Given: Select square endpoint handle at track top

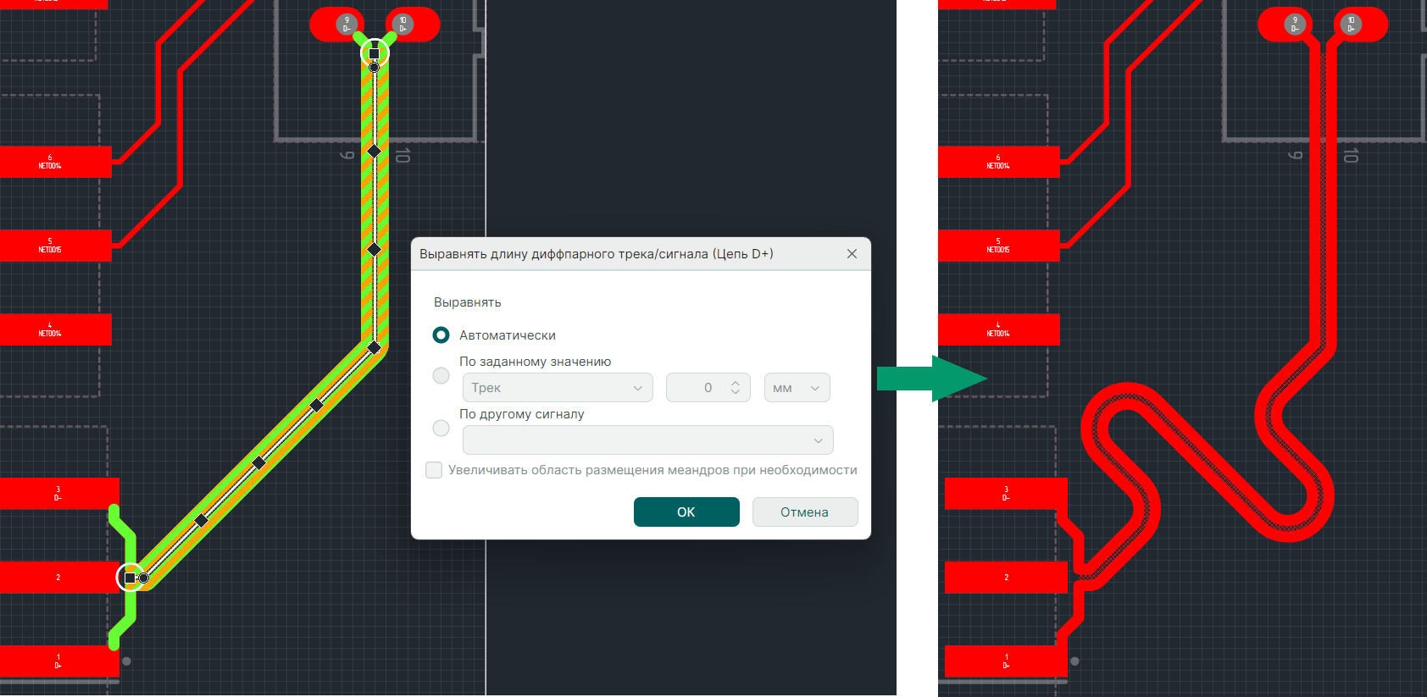Looking at the screenshot, I should coord(374,53).
